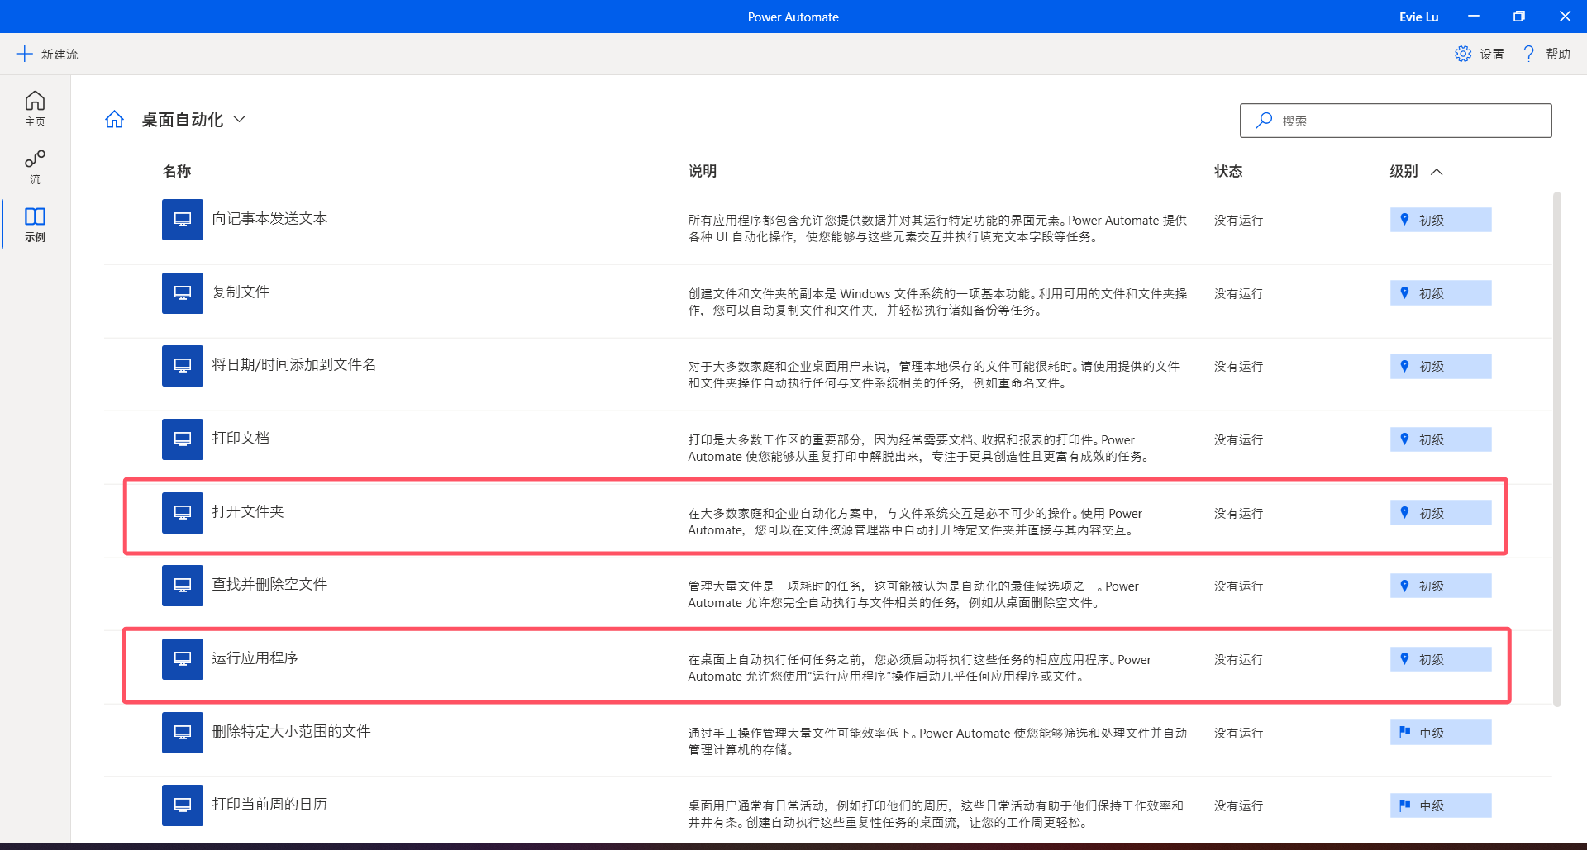Click the home breadcrumb icon
The height and width of the screenshot is (850, 1587).
tap(114, 120)
